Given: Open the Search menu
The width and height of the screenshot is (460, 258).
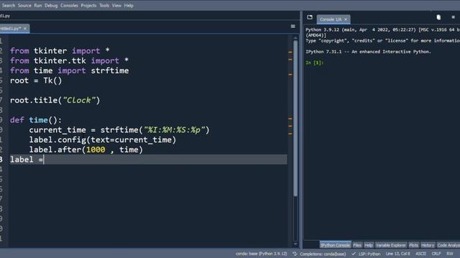Looking at the screenshot, I should [x=9, y=5].
